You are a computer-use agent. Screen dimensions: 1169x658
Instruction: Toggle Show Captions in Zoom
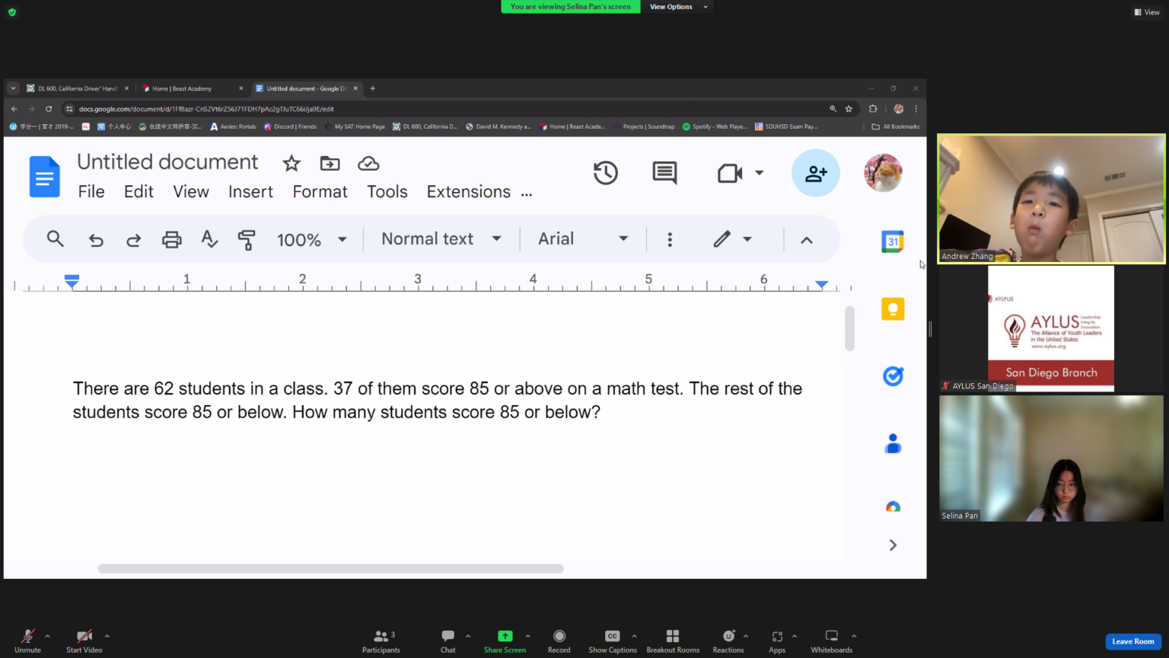pos(612,640)
